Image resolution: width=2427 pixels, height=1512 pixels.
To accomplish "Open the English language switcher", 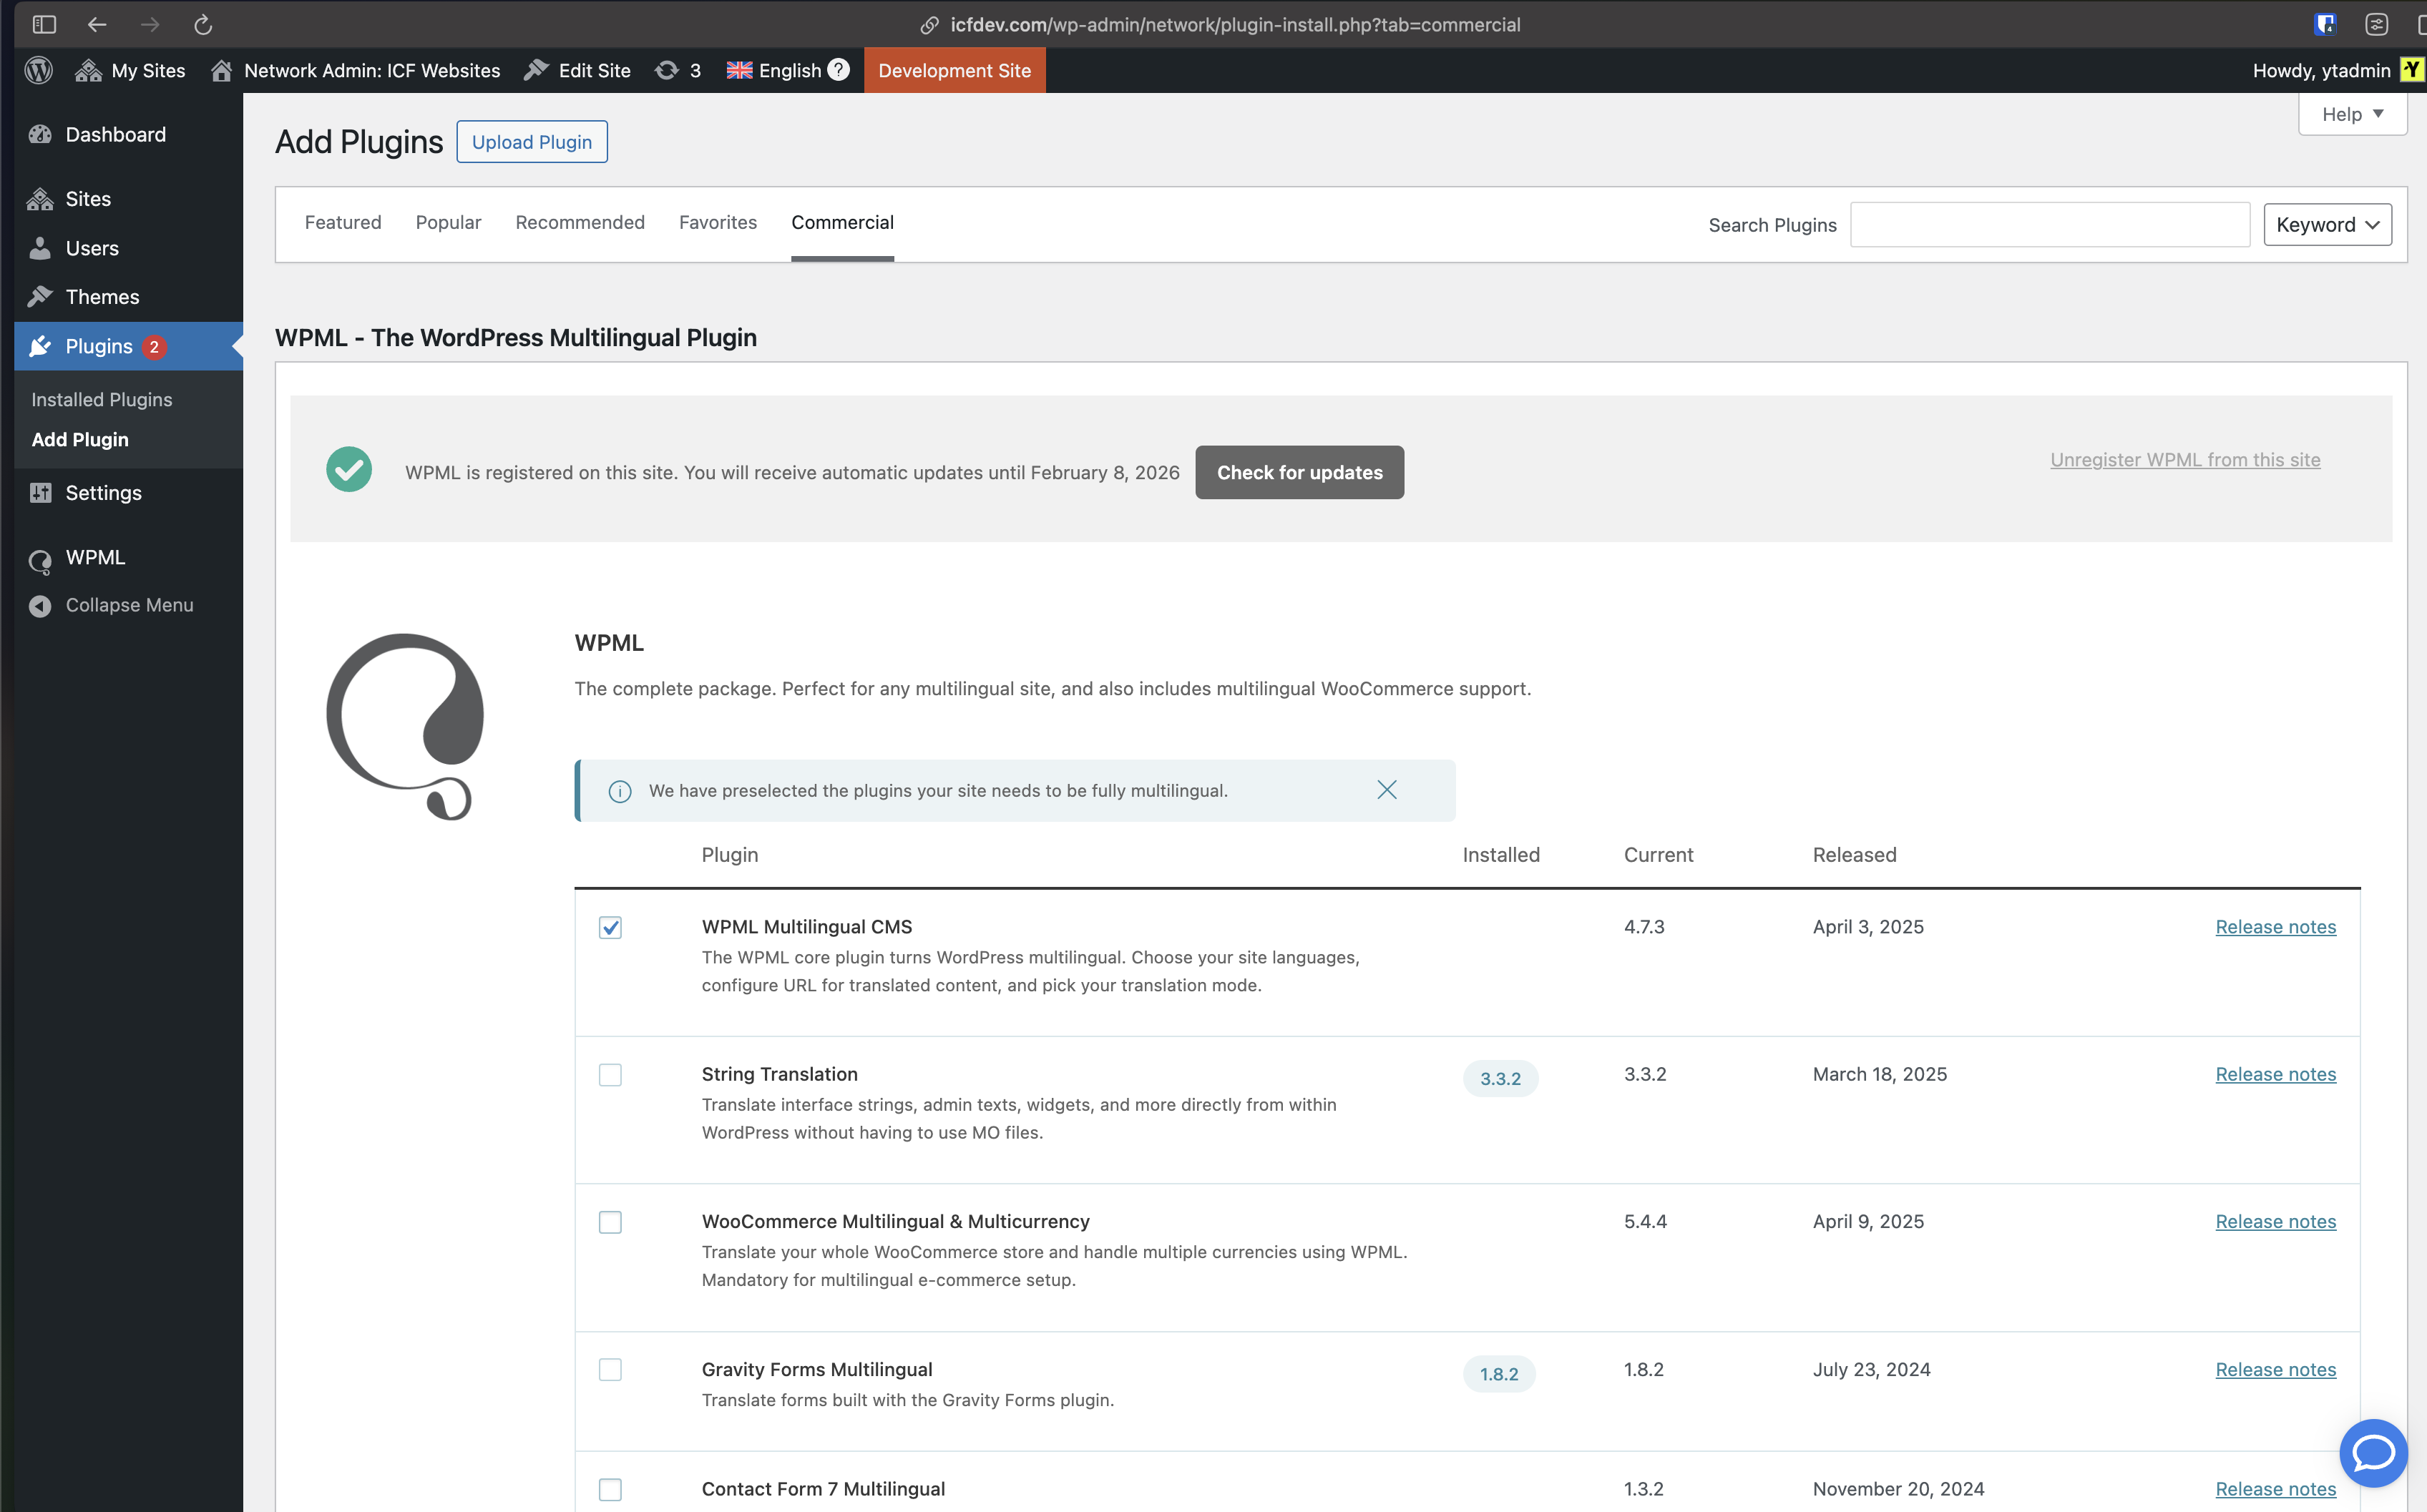I will click(x=773, y=70).
